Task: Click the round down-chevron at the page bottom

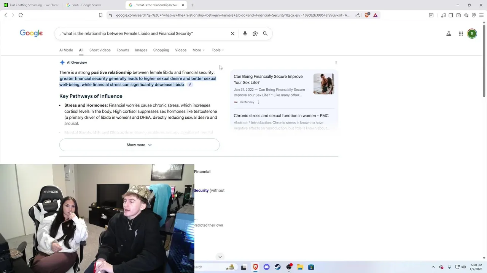Action: [220, 257]
